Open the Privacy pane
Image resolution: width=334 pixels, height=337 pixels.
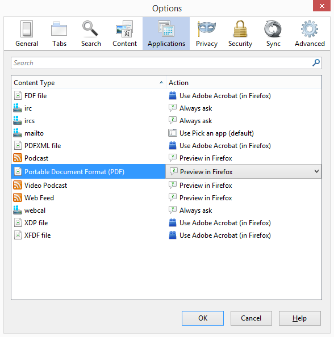pyautogui.click(x=207, y=33)
